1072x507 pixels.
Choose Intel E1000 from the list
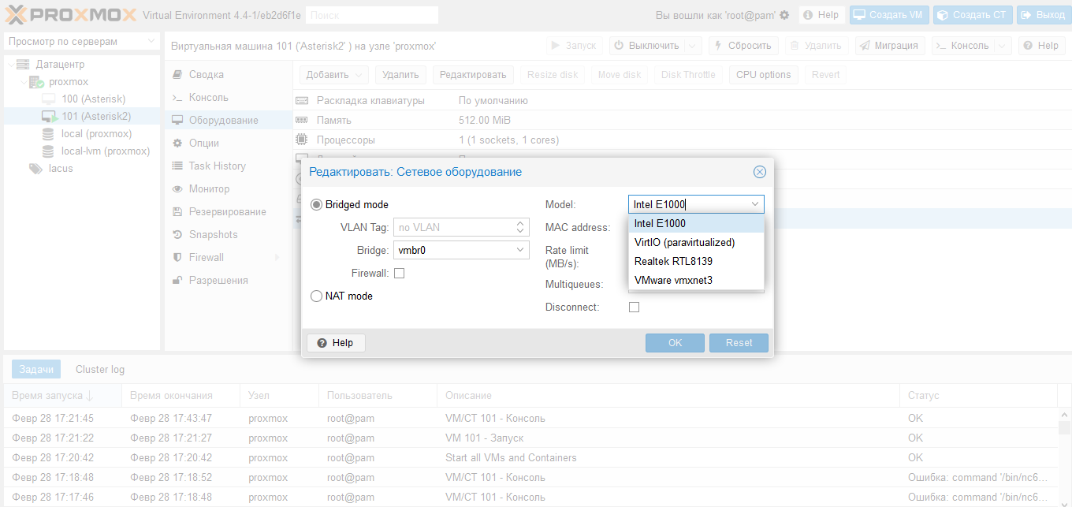(696, 223)
